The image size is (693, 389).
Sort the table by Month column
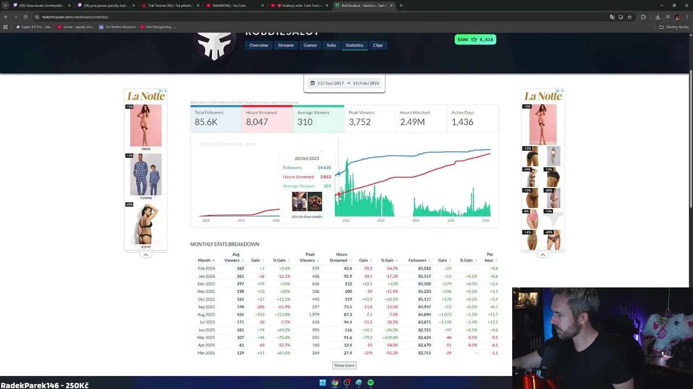click(206, 260)
